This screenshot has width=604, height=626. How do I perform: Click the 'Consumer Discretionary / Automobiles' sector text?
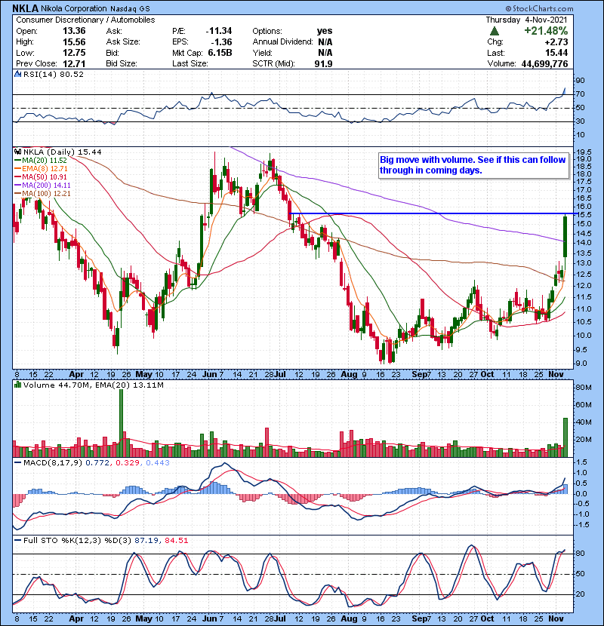[x=85, y=20]
